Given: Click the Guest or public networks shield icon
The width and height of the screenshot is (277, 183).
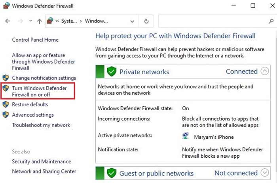Looking at the screenshot, I should point(112,173).
